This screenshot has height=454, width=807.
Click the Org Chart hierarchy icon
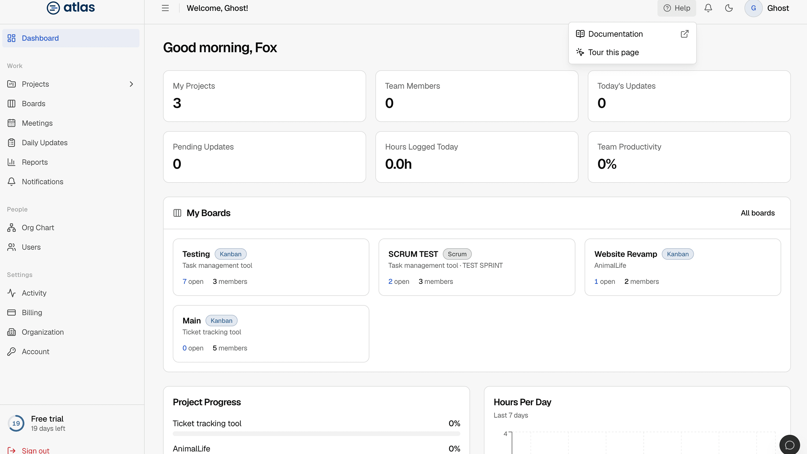12,228
